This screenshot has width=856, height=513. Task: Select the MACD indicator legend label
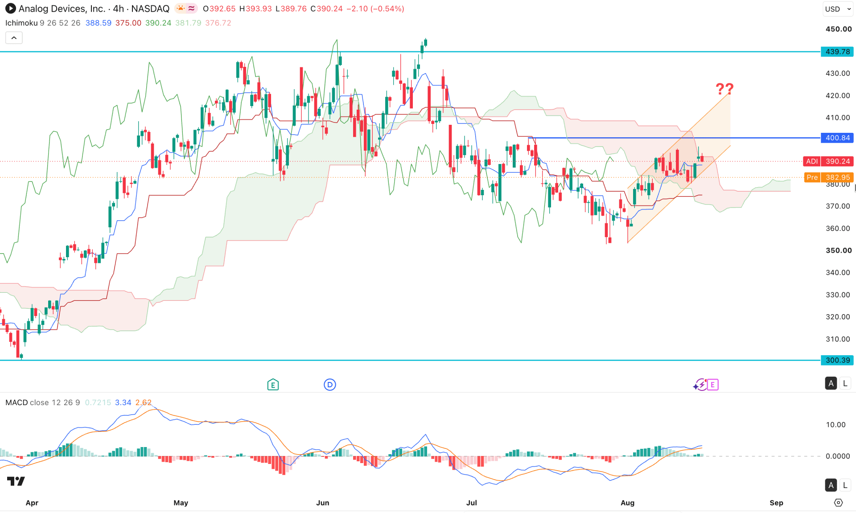pos(16,402)
